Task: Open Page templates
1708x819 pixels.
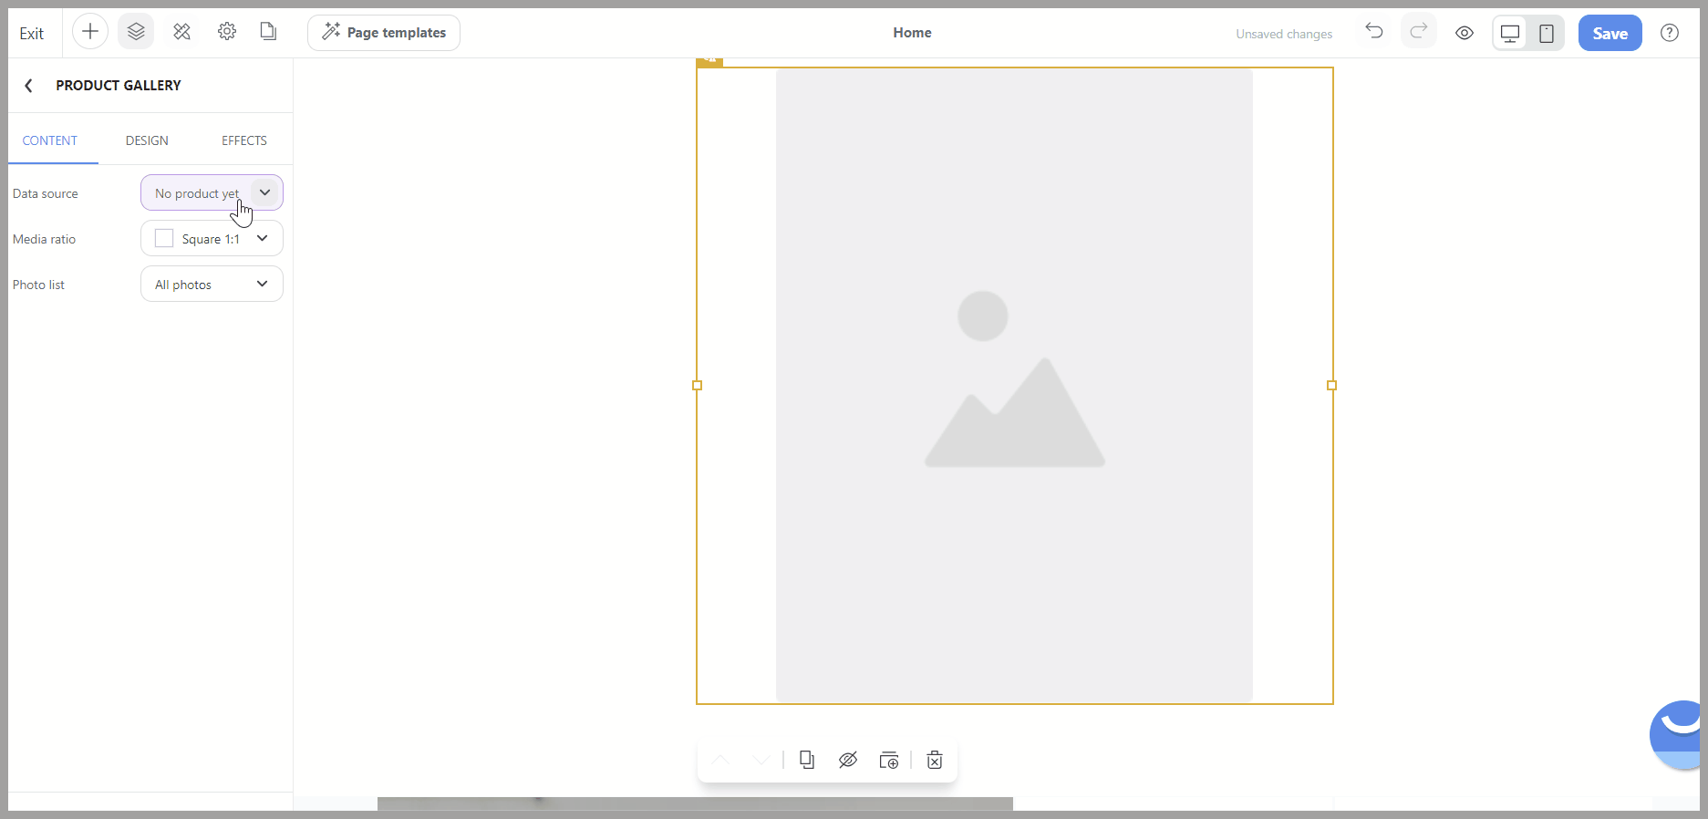Action: [x=384, y=33]
